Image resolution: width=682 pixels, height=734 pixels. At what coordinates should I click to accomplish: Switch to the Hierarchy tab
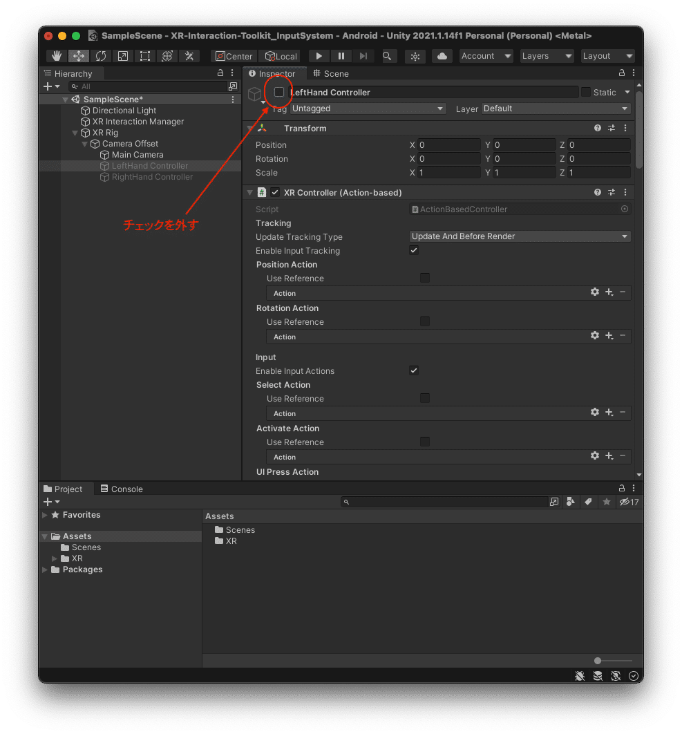pyautogui.click(x=68, y=73)
